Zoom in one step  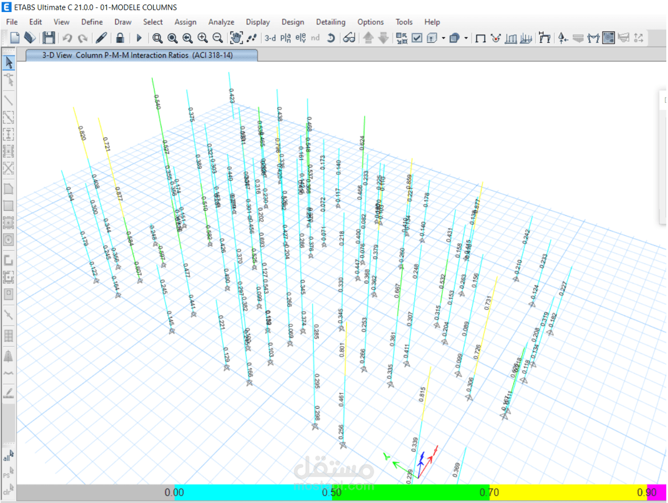click(203, 38)
